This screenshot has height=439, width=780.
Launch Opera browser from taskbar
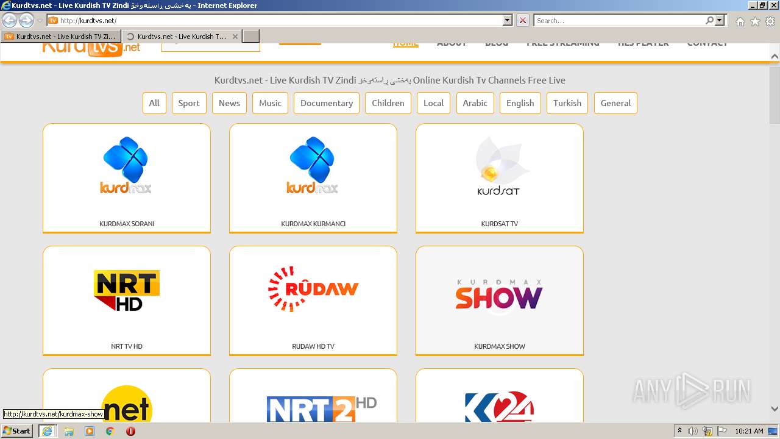(130, 431)
